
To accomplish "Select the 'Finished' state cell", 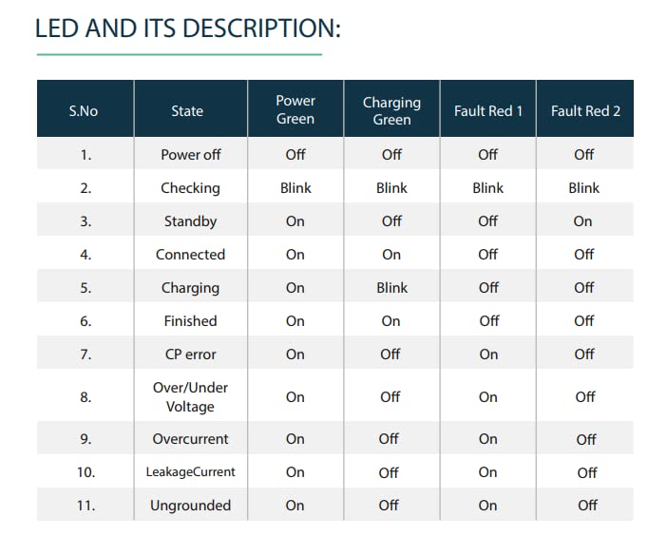I will pos(190,321).
